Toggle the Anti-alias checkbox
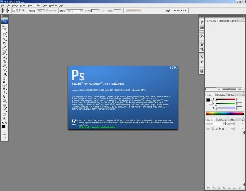 coord(47,10)
